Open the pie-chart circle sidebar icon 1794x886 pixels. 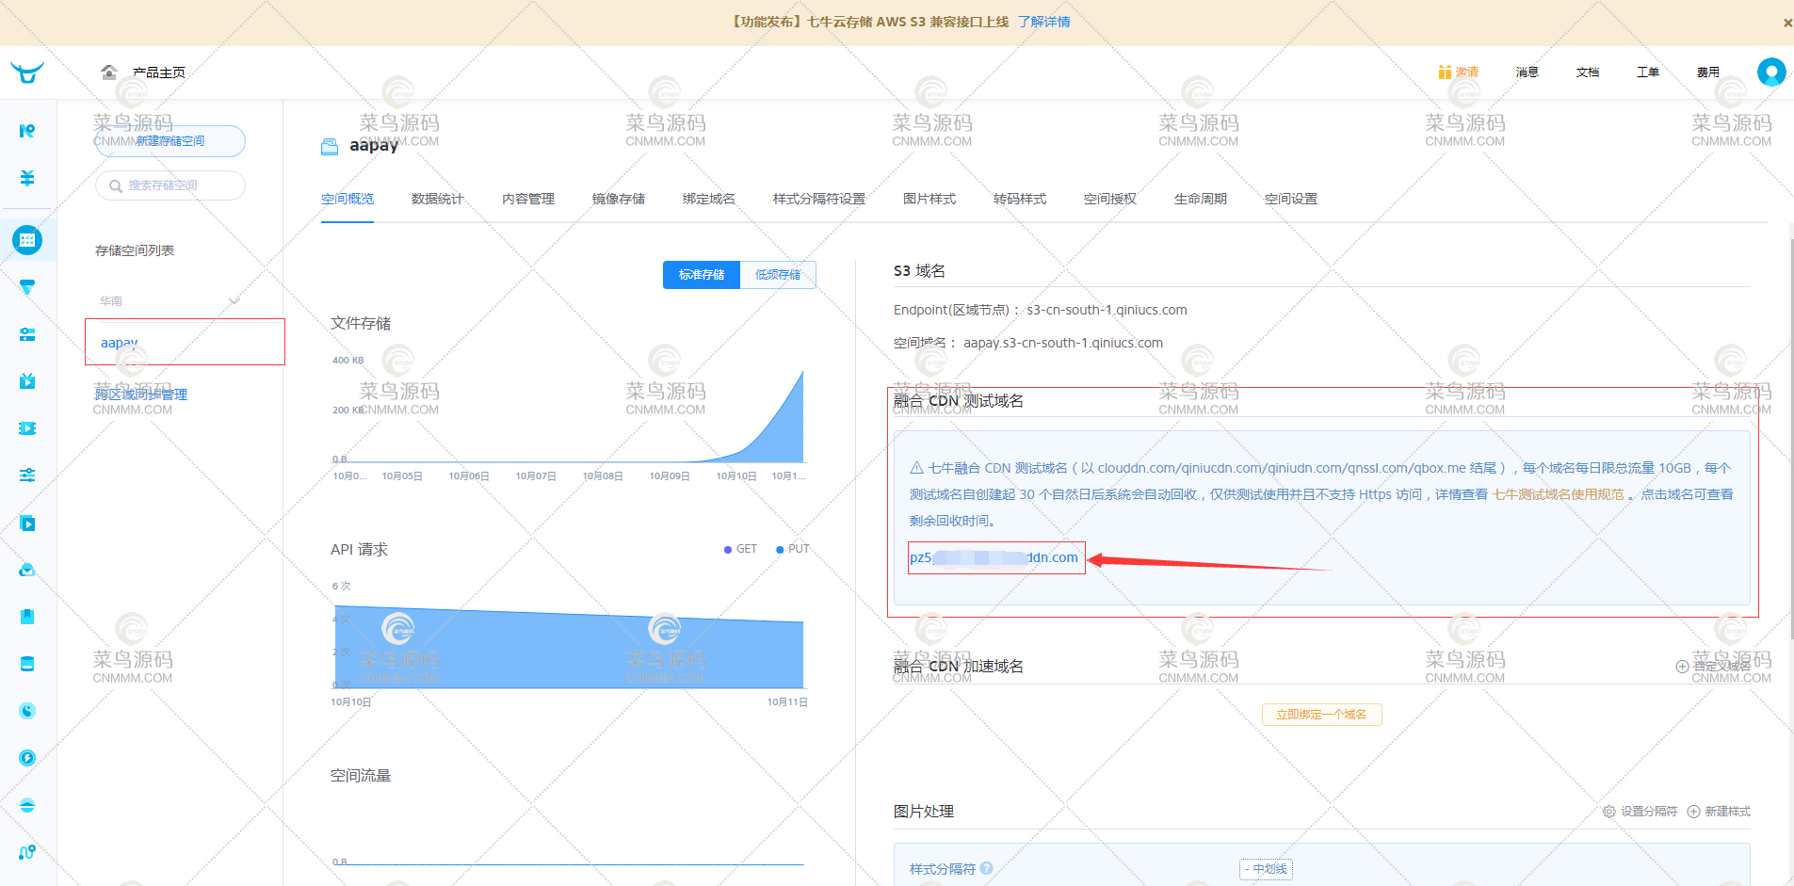coord(27,711)
